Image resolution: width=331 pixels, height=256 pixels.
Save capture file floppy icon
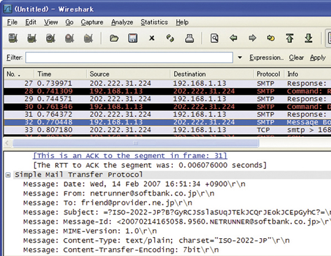pos(133,38)
